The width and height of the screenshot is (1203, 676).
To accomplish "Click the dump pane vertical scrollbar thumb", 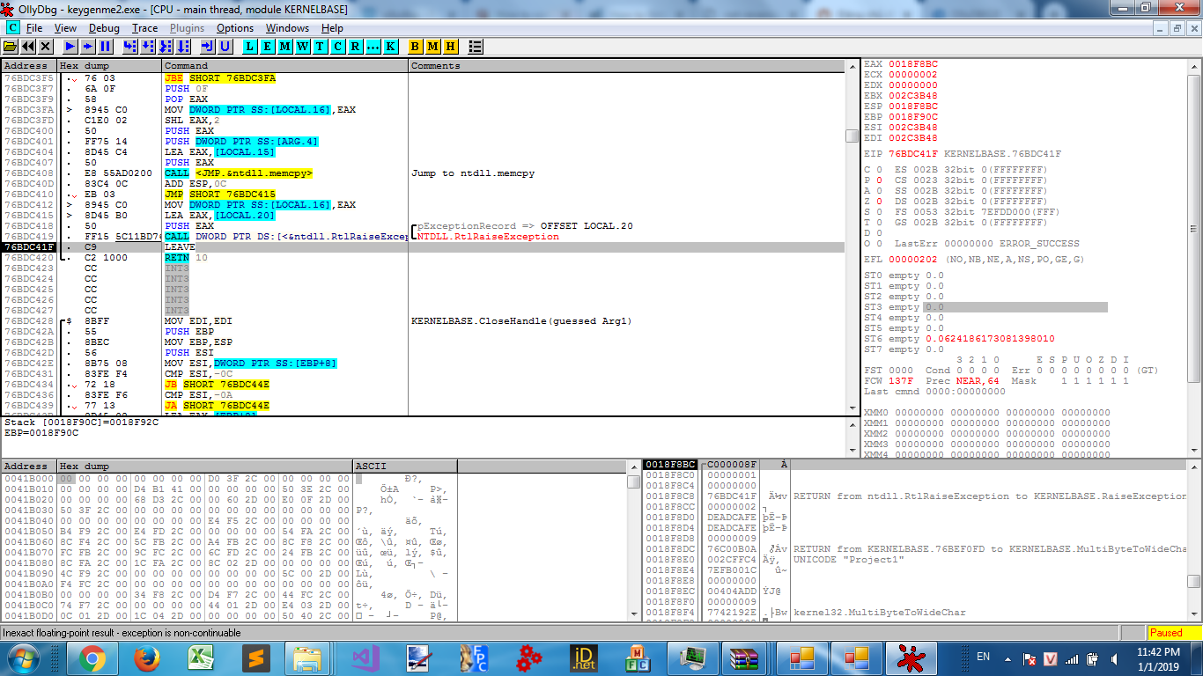I will pyautogui.click(x=633, y=482).
